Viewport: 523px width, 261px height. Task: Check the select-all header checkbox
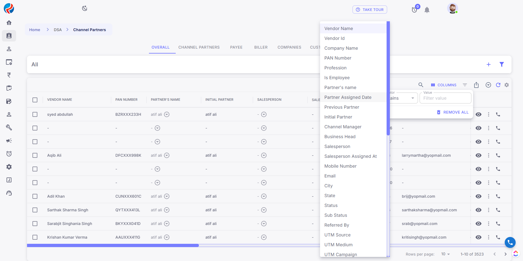(35, 100)
